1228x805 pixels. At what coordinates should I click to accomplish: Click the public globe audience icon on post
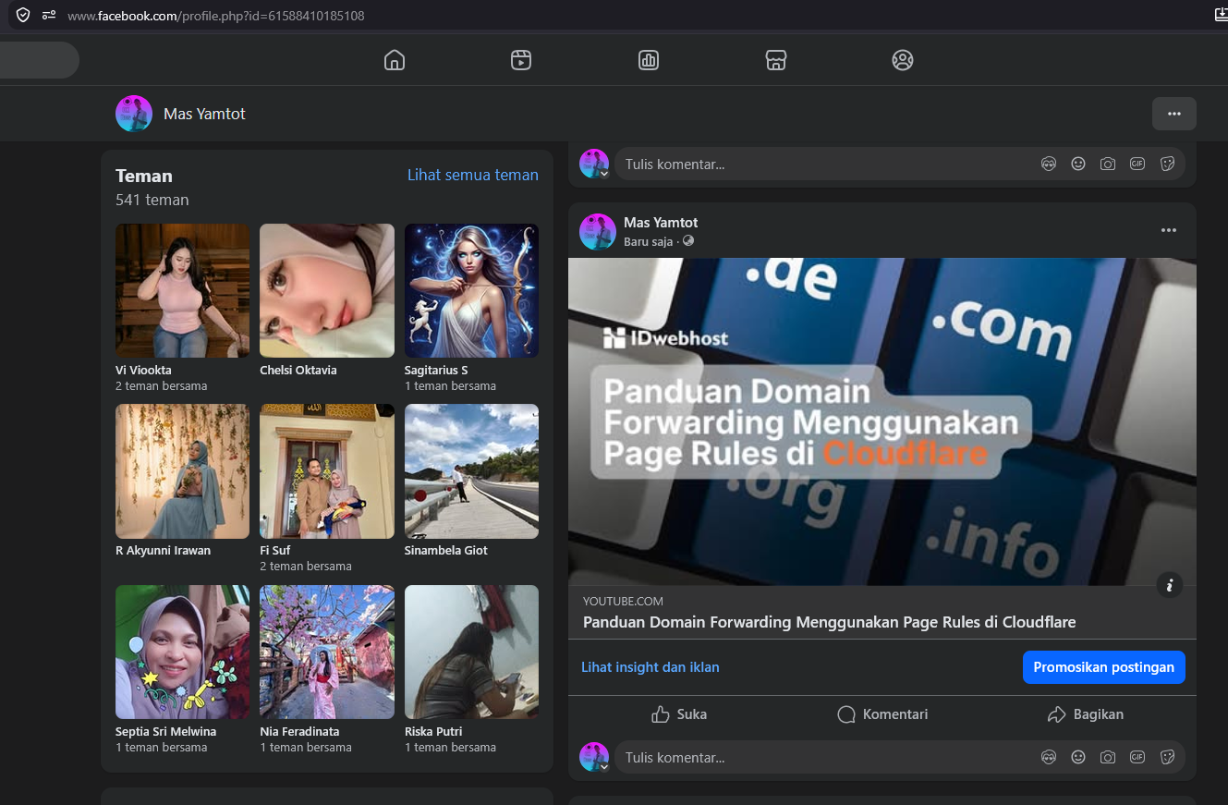(x=688, y=241)
